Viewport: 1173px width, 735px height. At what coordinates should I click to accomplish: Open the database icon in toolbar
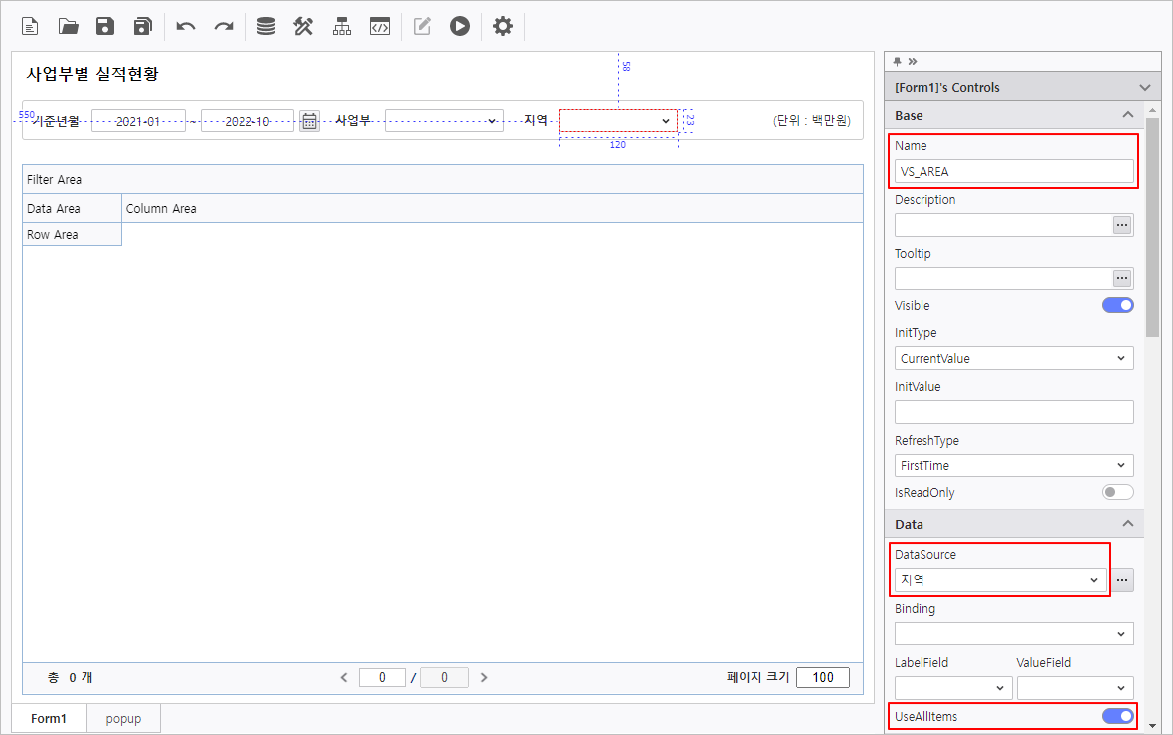point(266,27)
